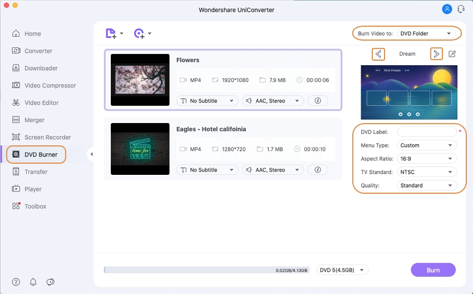Open the notifications bell icon

(33, 282)
